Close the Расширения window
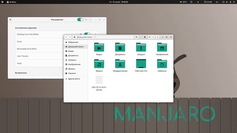Viewport: 237px width, 133px height. coord(104,20)
